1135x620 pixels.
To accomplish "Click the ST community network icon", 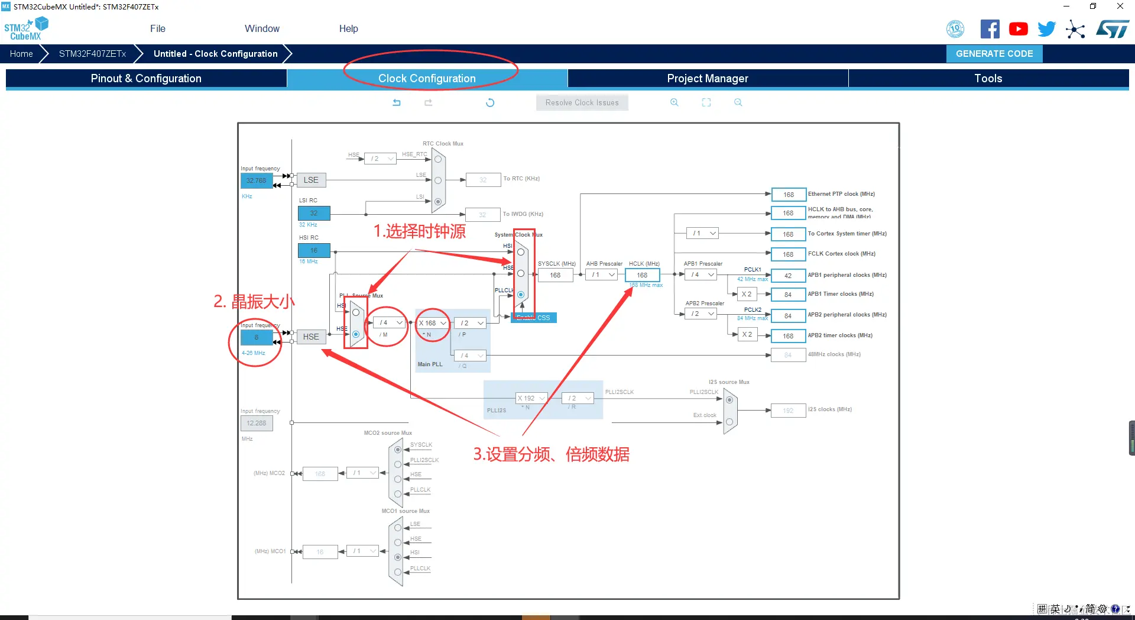I will tap(1075, 29).
